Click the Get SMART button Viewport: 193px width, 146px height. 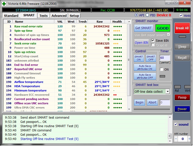[x=143, y=28]
